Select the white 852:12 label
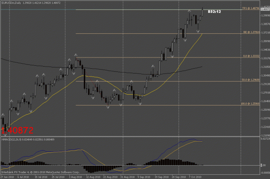 pyautogui.click(x=214, y=12)
